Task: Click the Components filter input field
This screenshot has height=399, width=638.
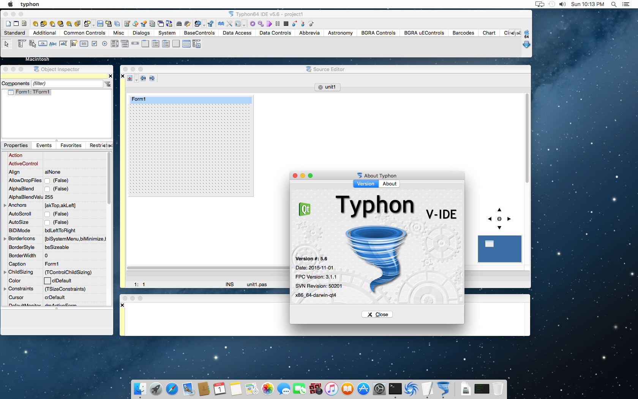Action: click(67, 84)
